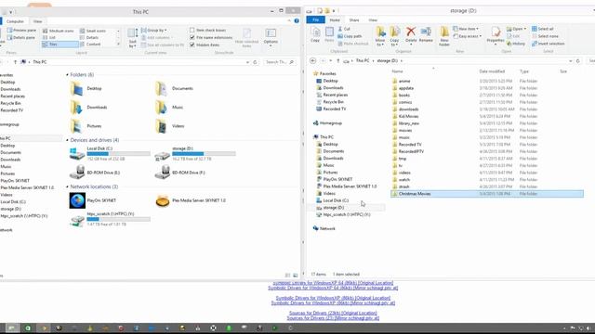Click the Properties button in the ribbon
This screenshot has width=595, height=334.
(496, 35)
